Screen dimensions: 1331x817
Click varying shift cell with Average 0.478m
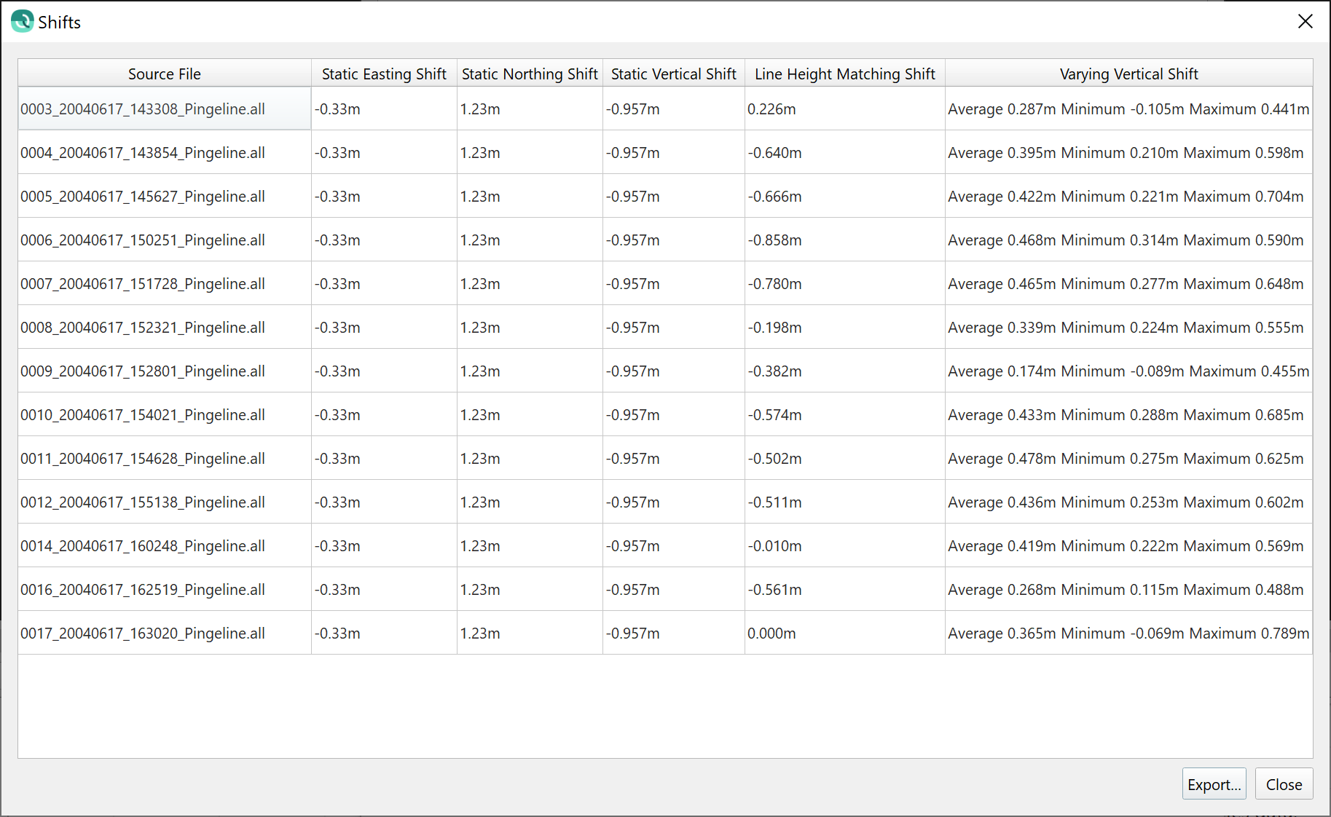1126,459
